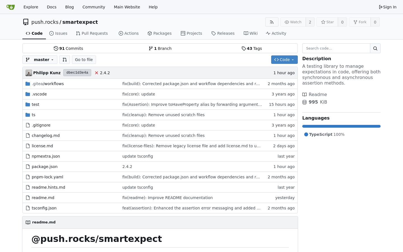Click the tsconfig.json file icon
This screenshot has height=252, width=403.
pos(28,208)
